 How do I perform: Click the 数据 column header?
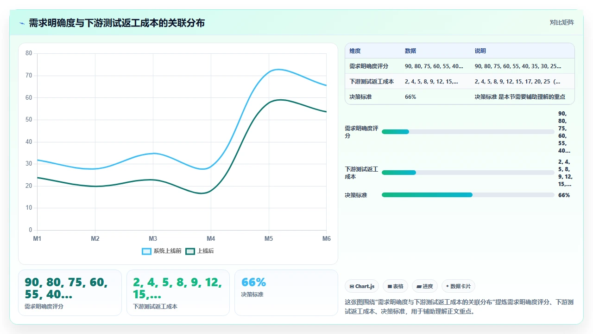pos(410,51)
